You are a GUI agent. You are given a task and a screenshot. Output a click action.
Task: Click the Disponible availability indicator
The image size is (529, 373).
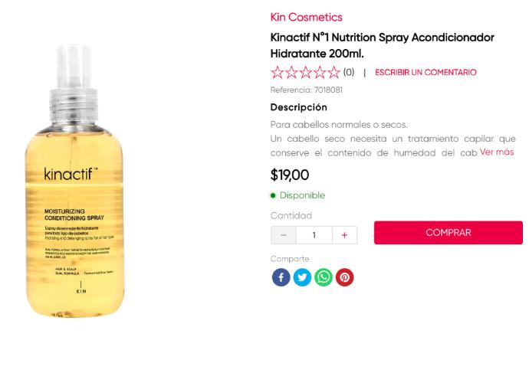click(297, 195)
